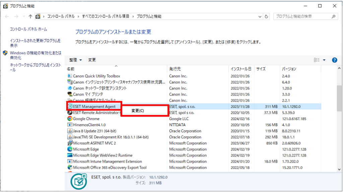Click the ESET Remote Administrator icon
This screenshot has width=343, height=192.
coord(70,113)
